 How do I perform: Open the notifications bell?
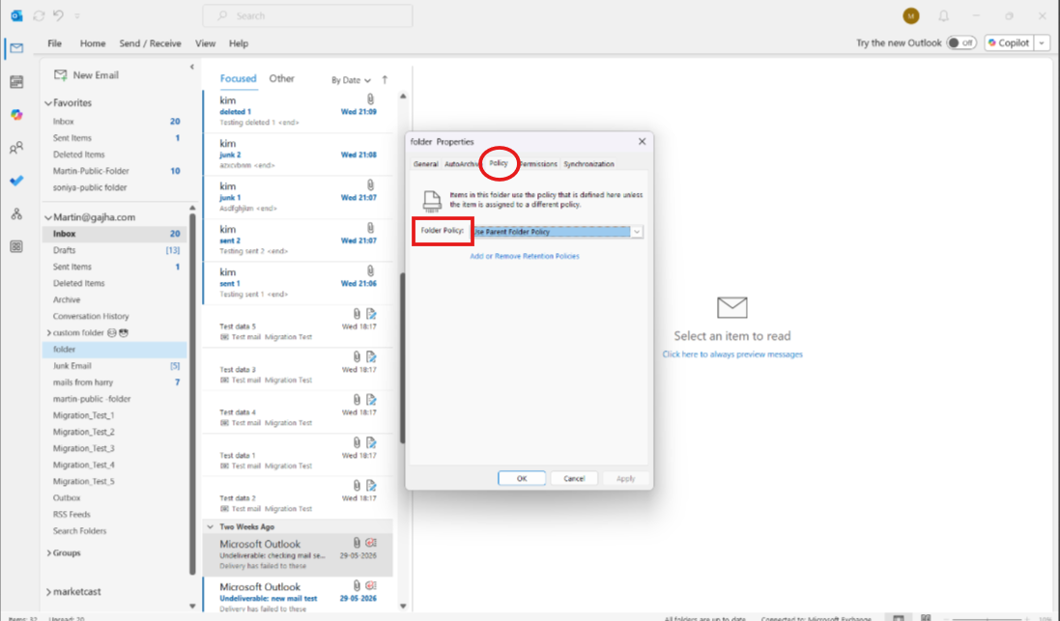944,15
